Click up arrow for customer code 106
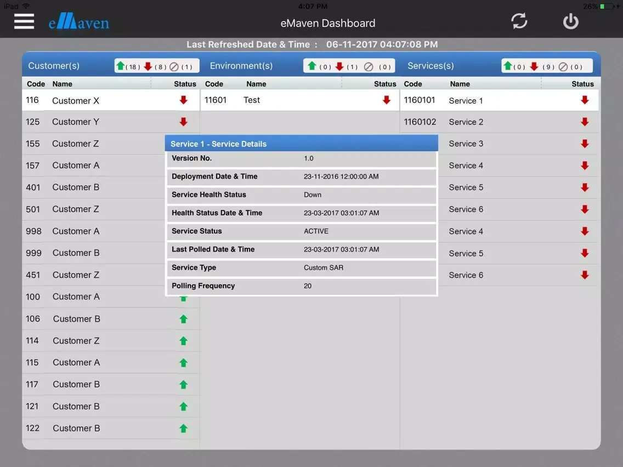This screenshot has height=467, width=623. coord(183,319)
